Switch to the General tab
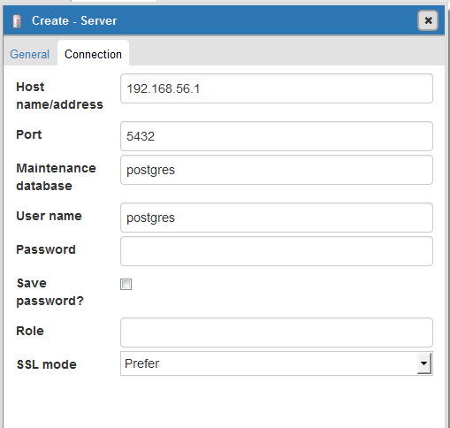 [x=30, y=54]
